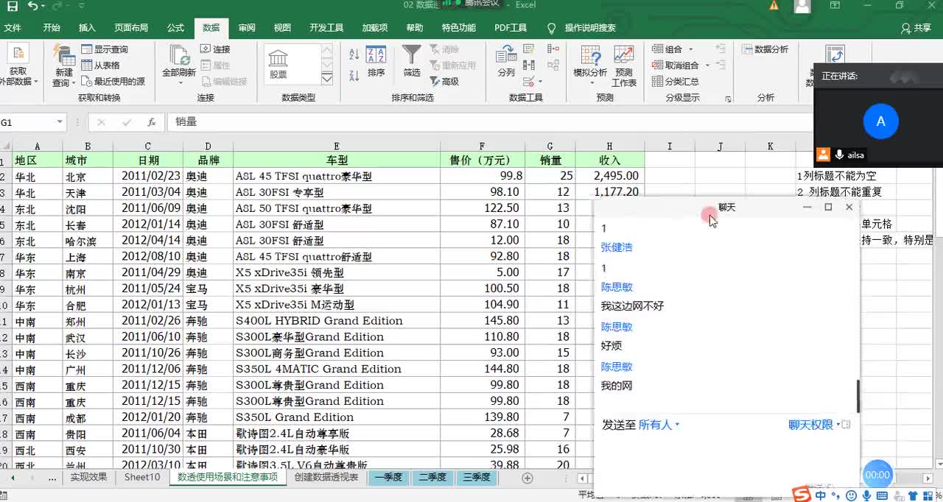Open the 获取外部数据 (Get External Data) button
Image resolution: width=943 pixels, height=502 pixels.
point(17,66)
